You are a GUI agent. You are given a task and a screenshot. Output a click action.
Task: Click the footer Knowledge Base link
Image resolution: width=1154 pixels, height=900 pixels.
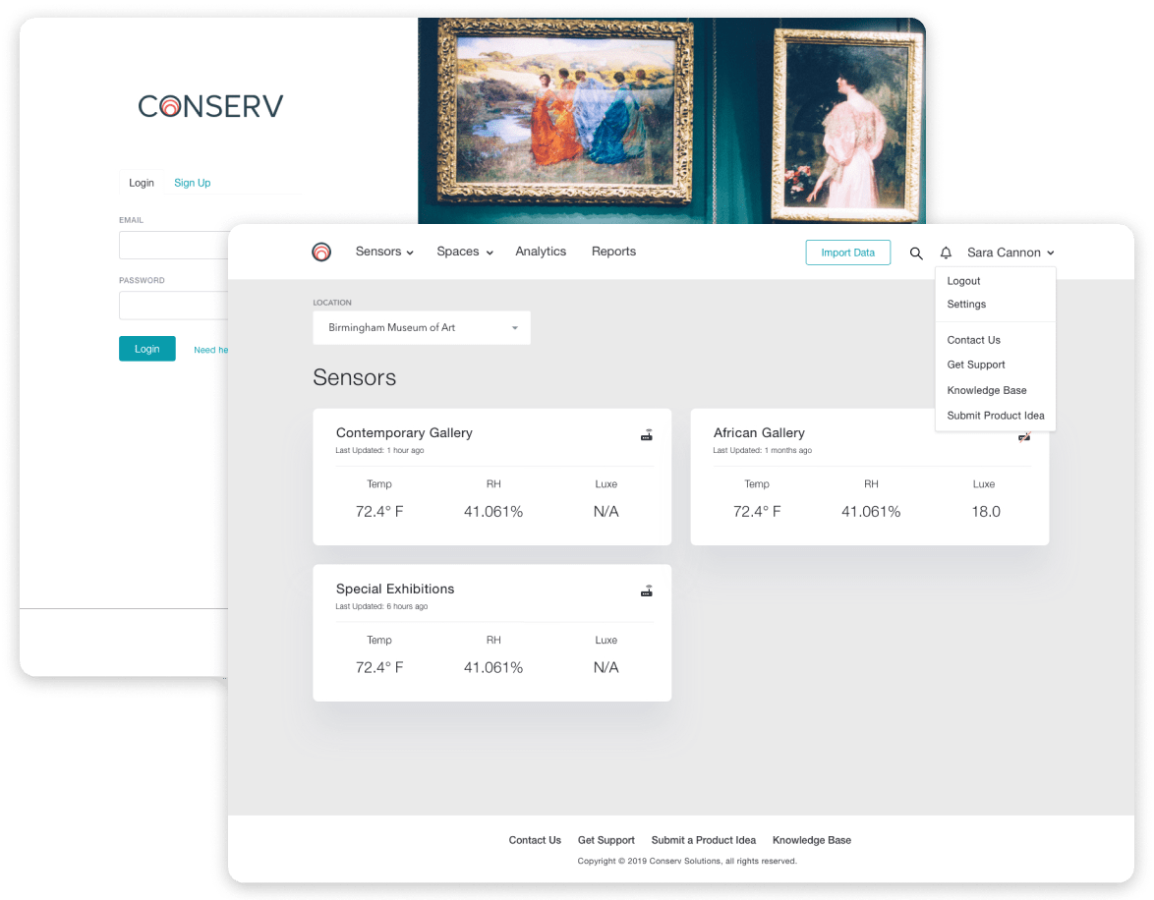point(812,840)
